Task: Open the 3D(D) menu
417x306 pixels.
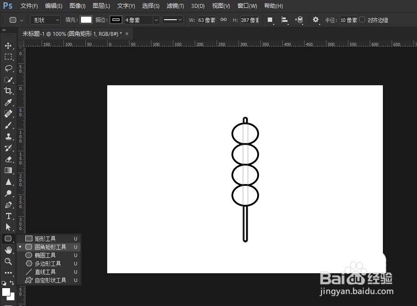Action: tap(198, 6)
